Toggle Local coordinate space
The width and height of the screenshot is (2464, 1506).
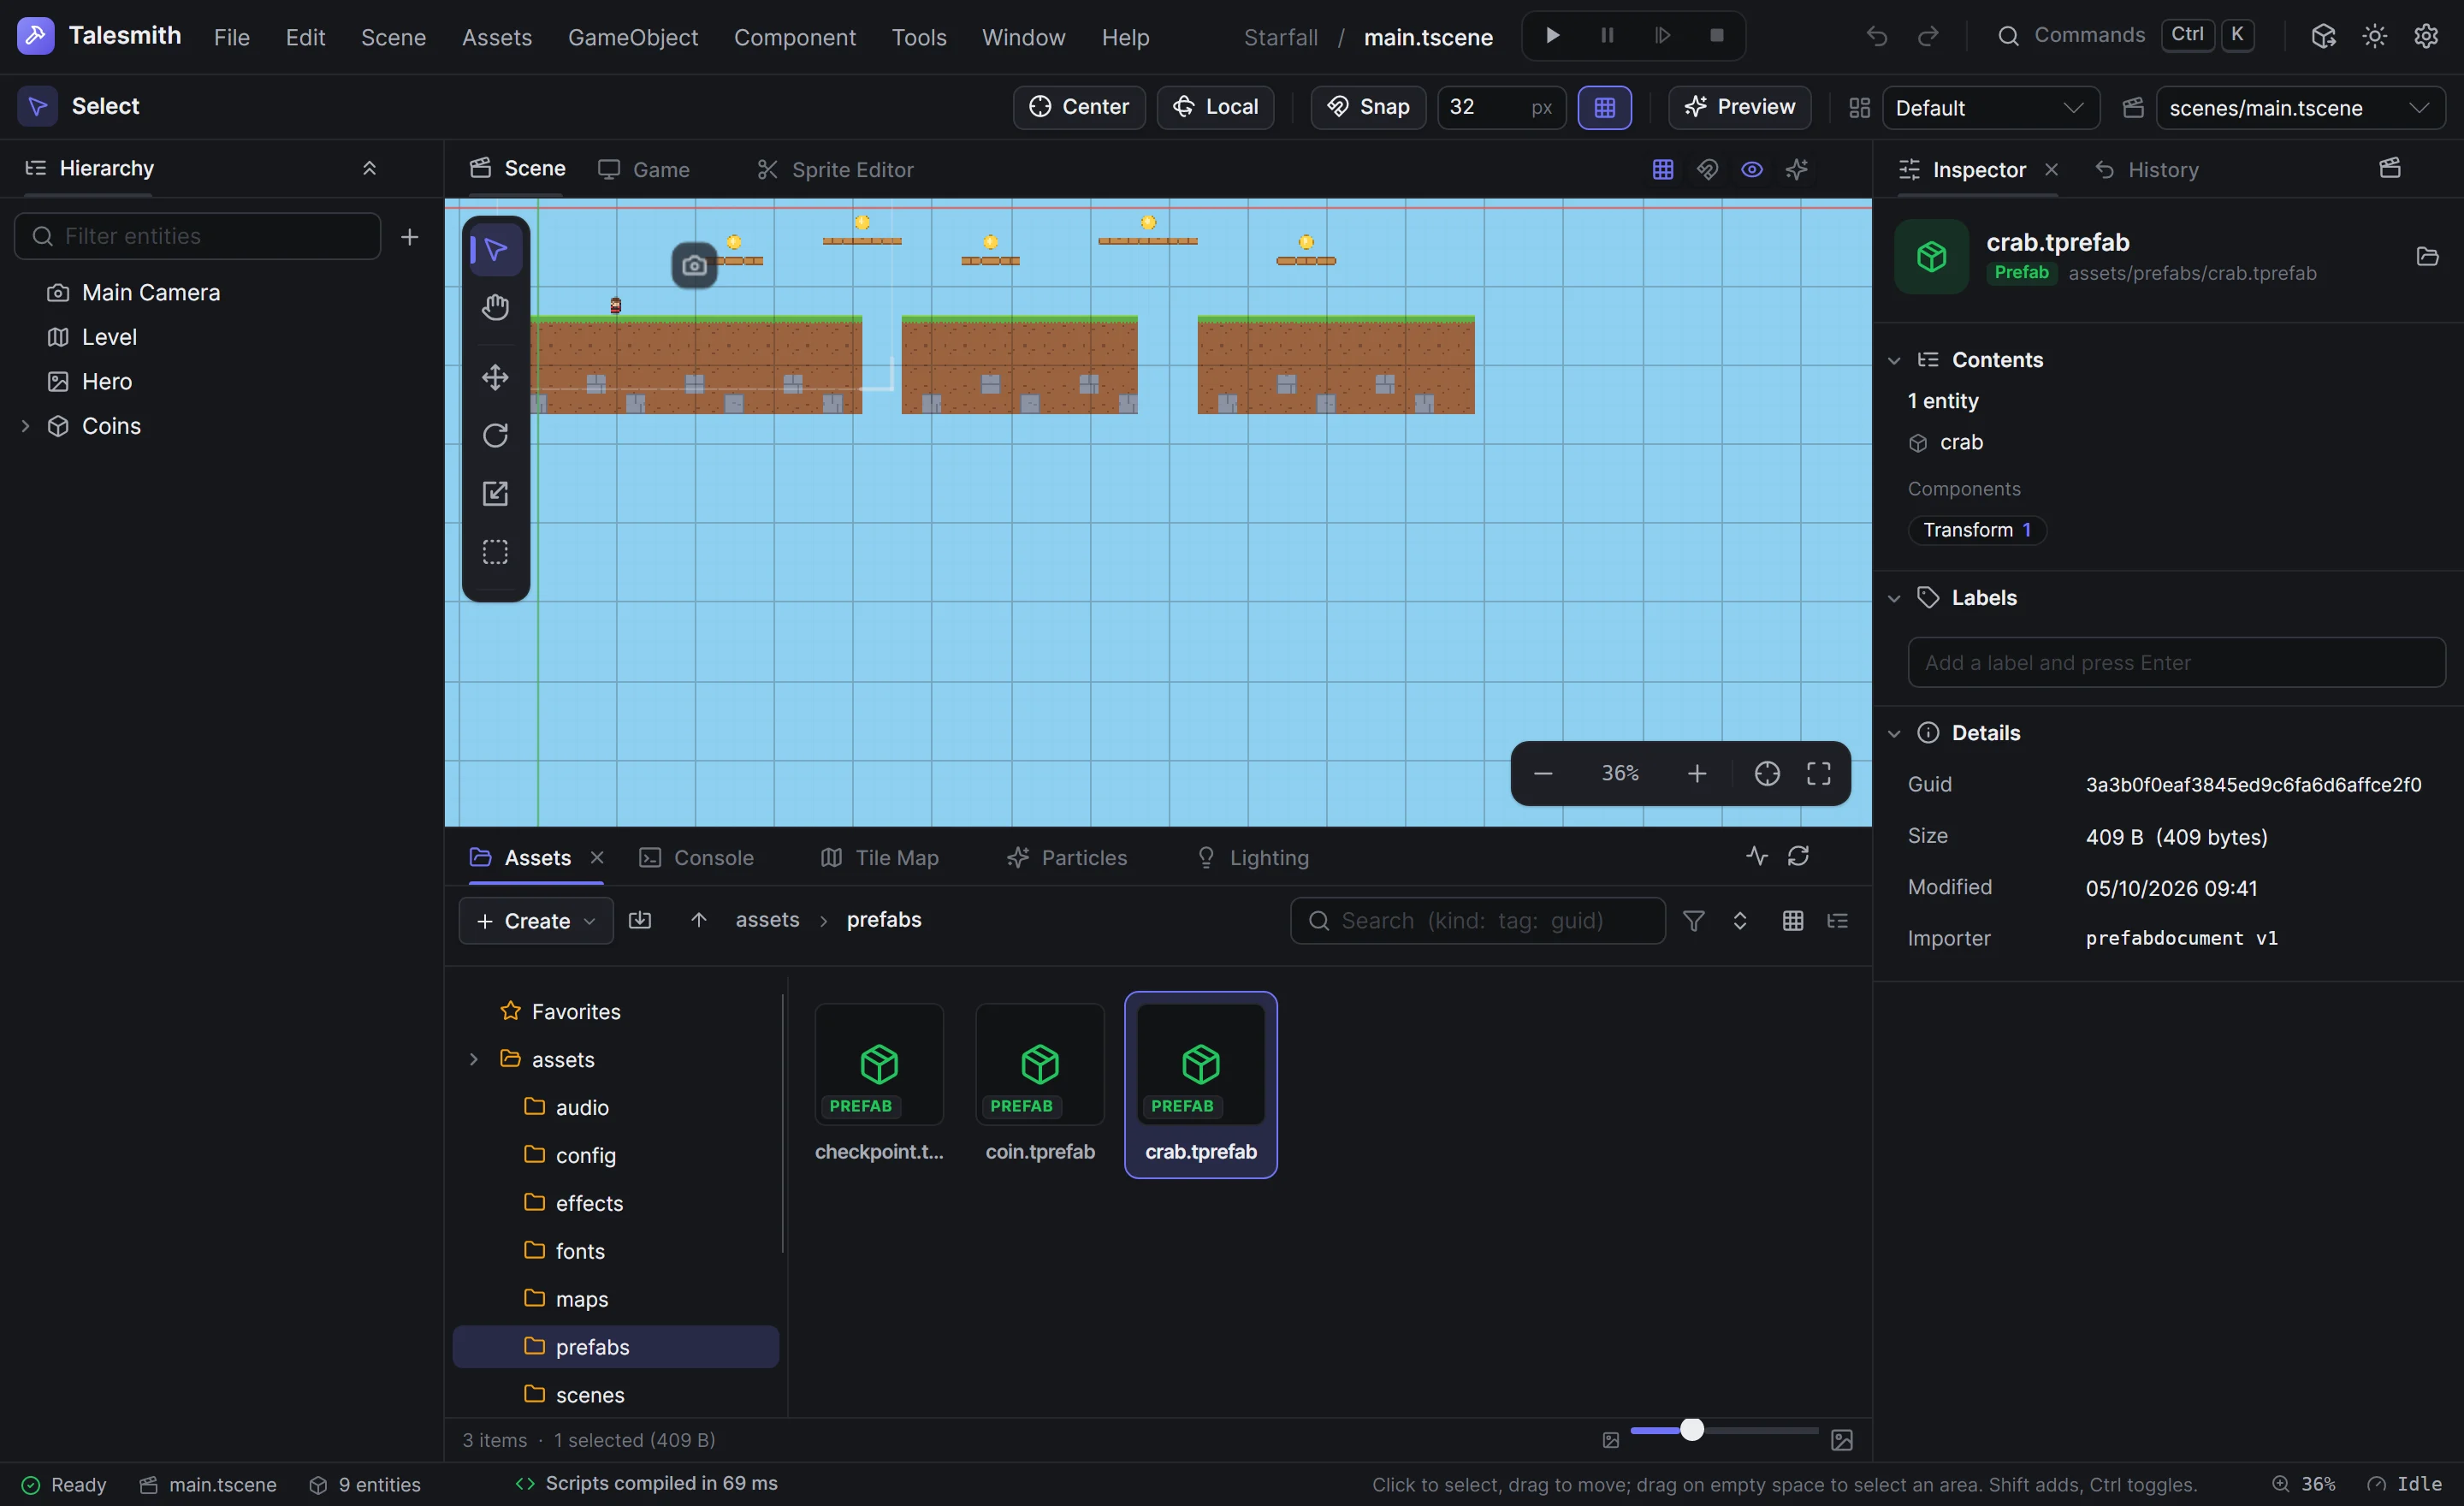pyautogui.click(x=1215, y=107)
